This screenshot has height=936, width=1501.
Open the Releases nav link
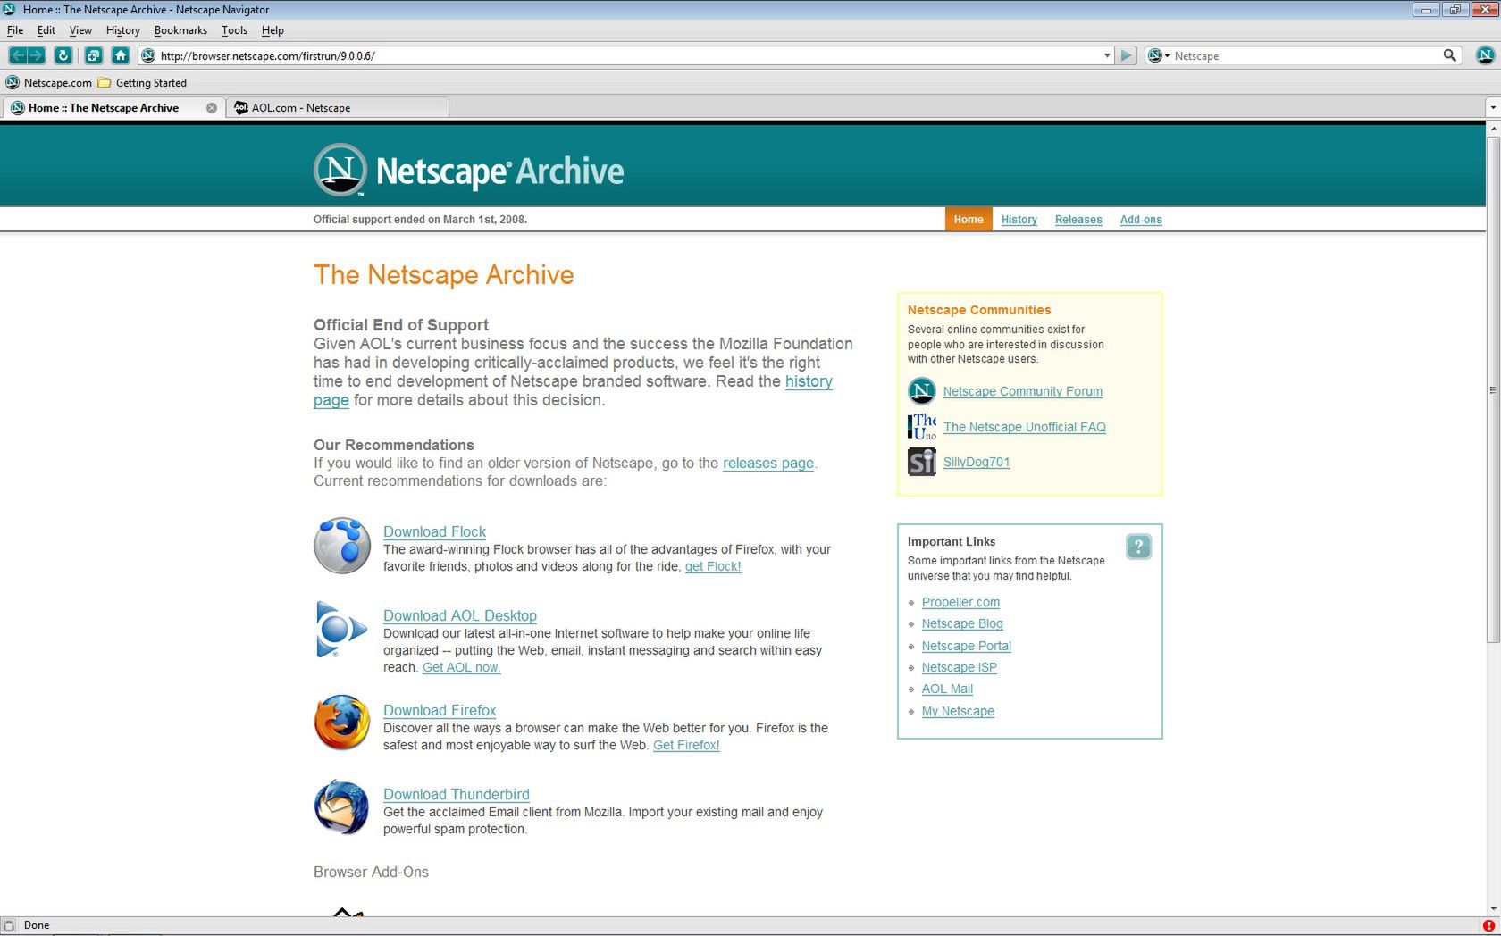1078,219
